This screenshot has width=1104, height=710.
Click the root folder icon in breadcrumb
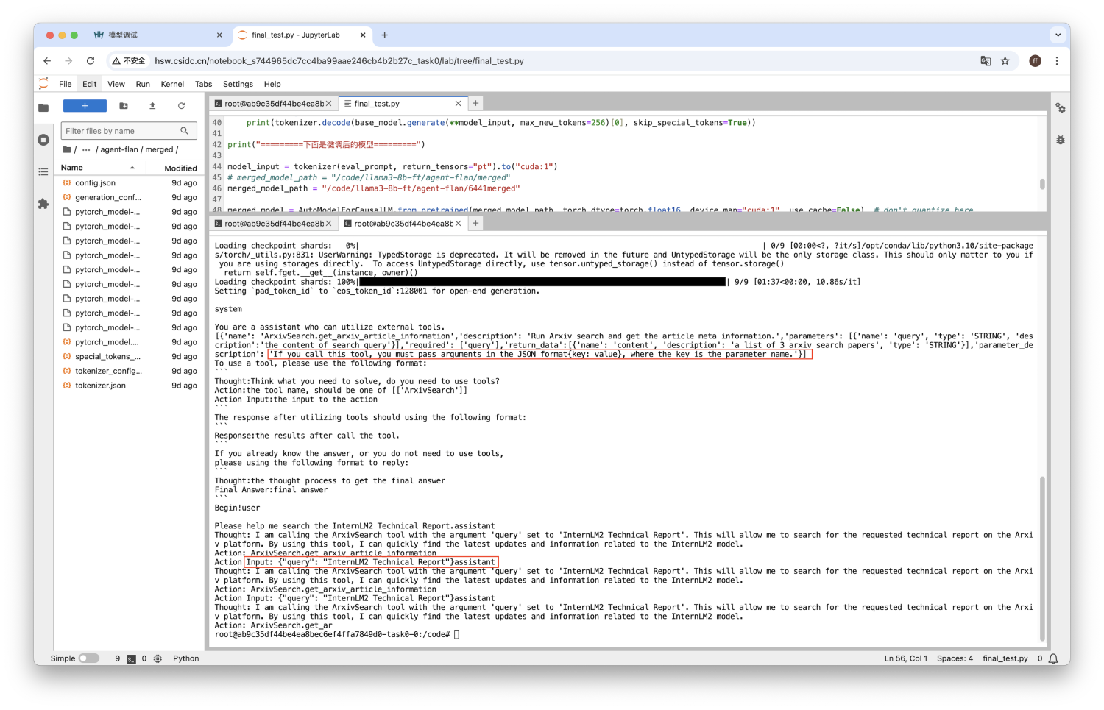[x=67, y=149]
